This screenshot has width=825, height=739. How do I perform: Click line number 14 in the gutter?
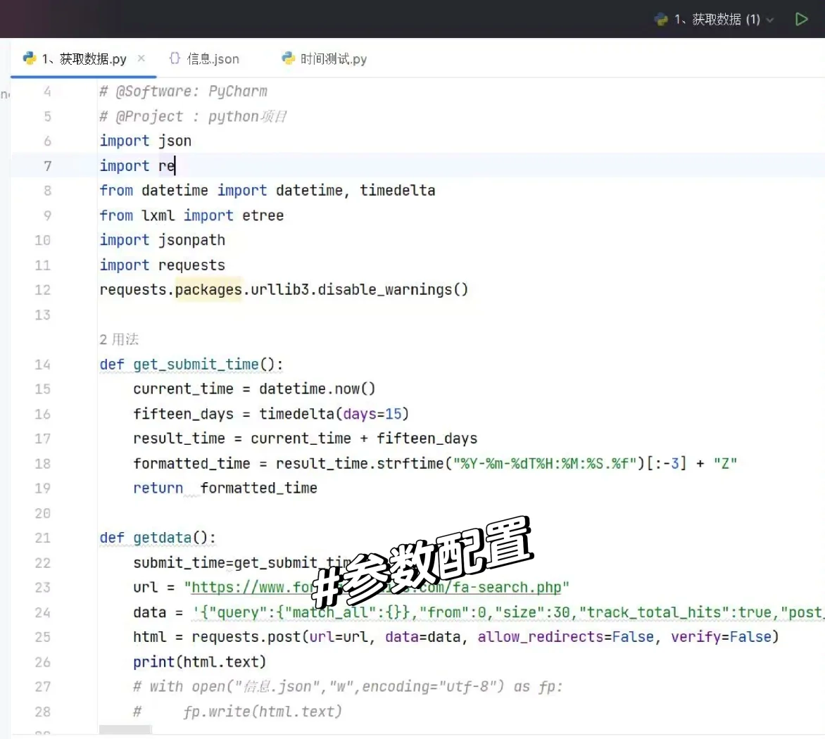[43, 365]
